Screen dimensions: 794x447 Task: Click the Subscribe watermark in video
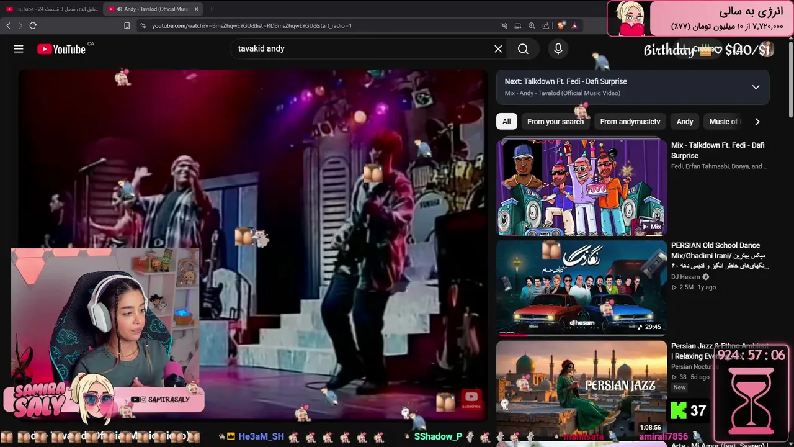pyautogui.click(x=471, y=399)
